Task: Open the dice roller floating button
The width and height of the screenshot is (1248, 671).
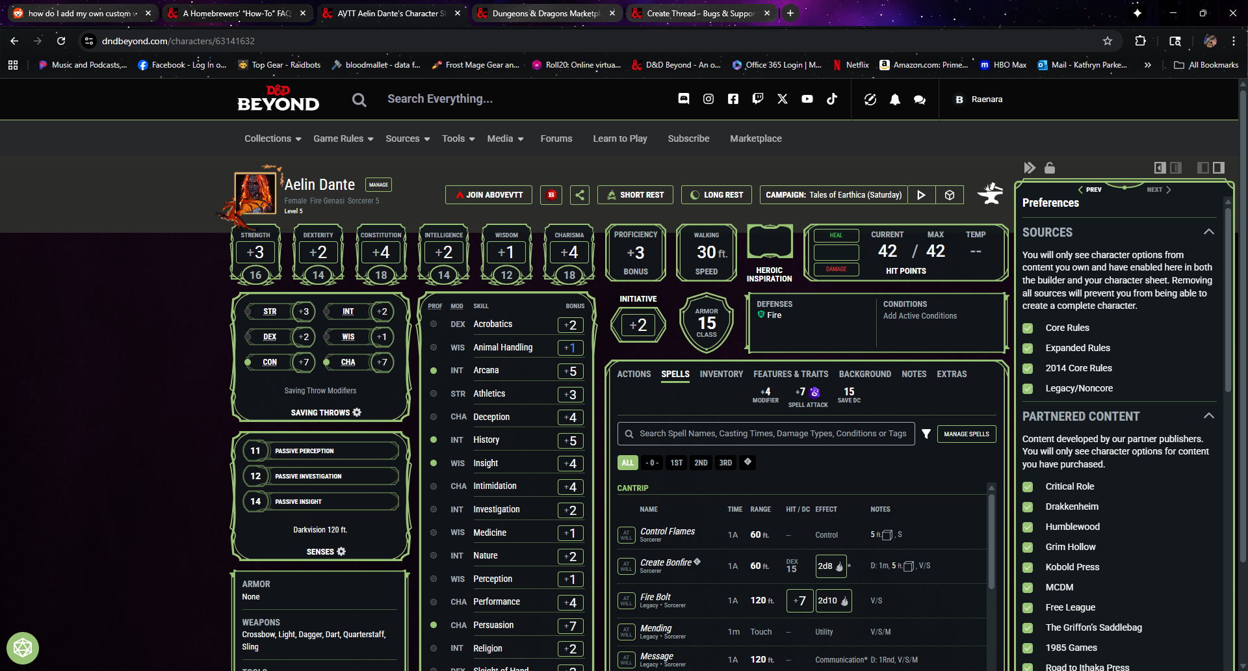Action: (23, 648)
